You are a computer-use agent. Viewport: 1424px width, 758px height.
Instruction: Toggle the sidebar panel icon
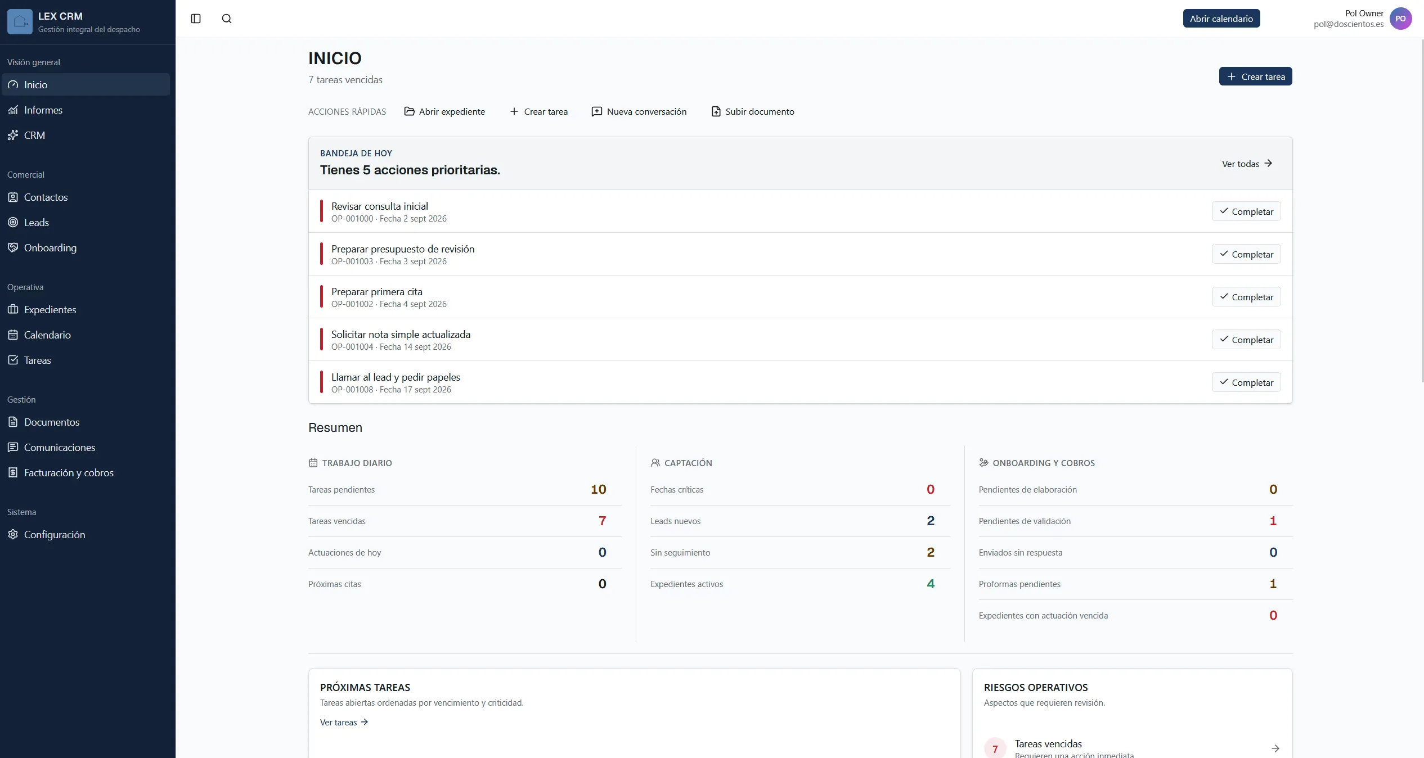(x=196, y=19)
